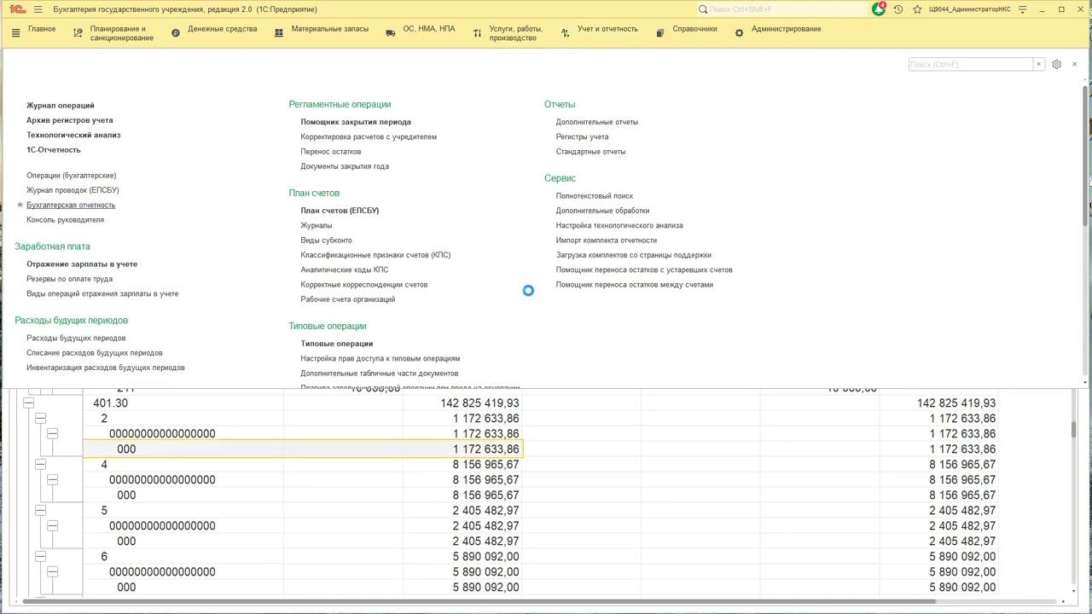Collapse zeros subgroup under group 5

point(52,526)
